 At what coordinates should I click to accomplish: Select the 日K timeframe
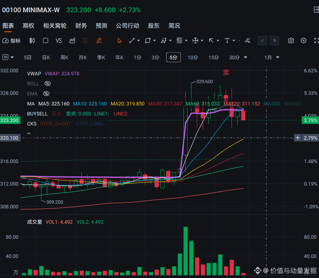click(x=46, y=58)
